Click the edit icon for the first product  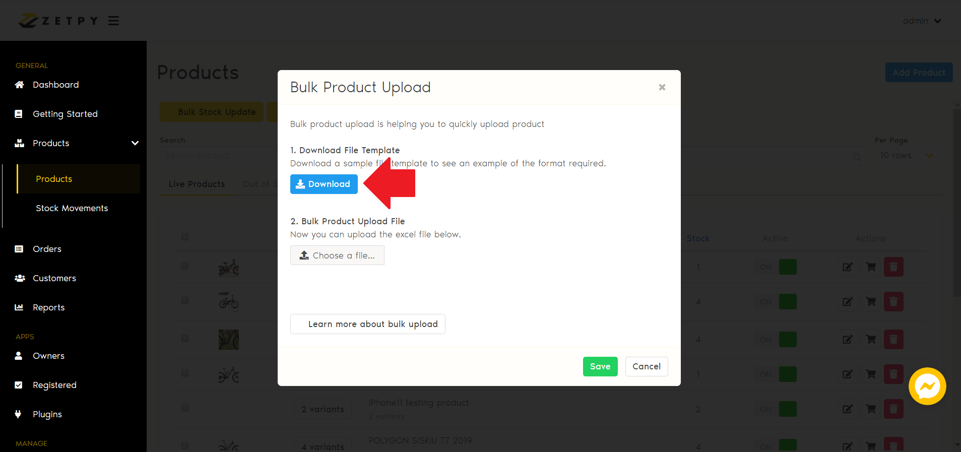coord(848,267)
